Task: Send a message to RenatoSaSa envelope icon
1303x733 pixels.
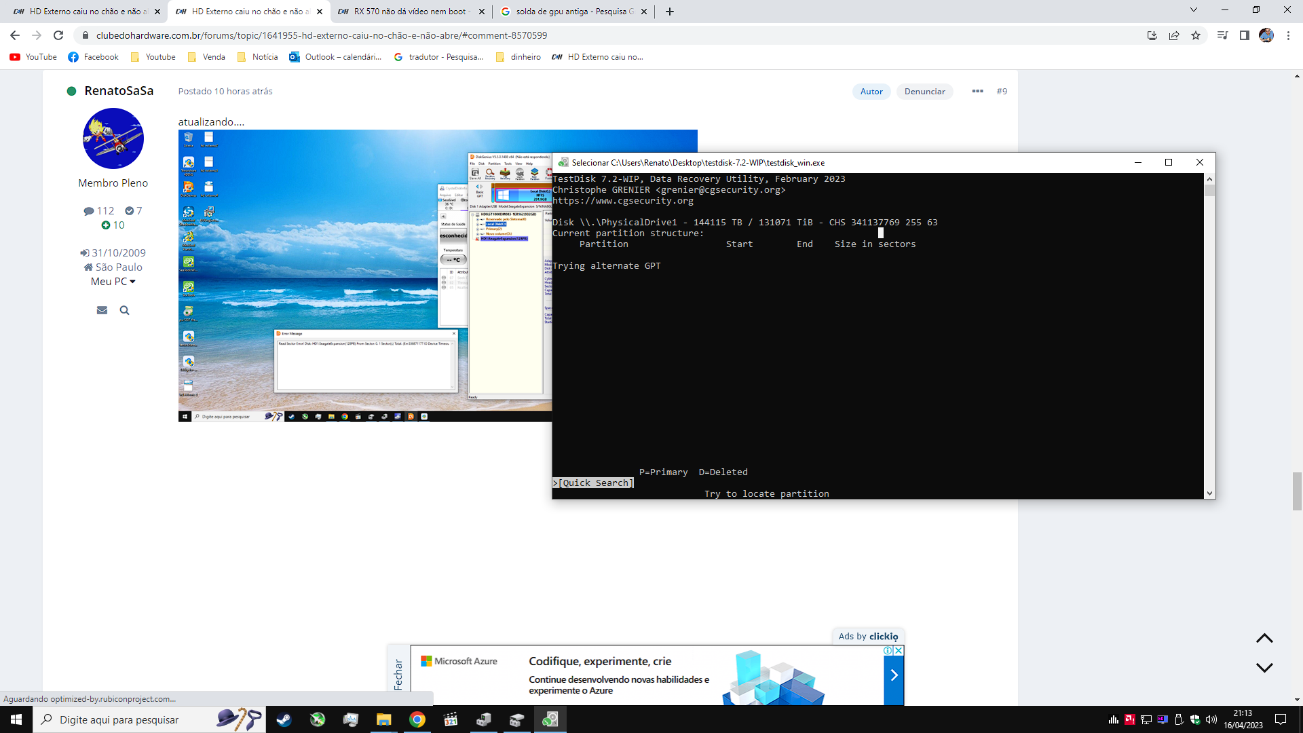Action: (102, 310)
